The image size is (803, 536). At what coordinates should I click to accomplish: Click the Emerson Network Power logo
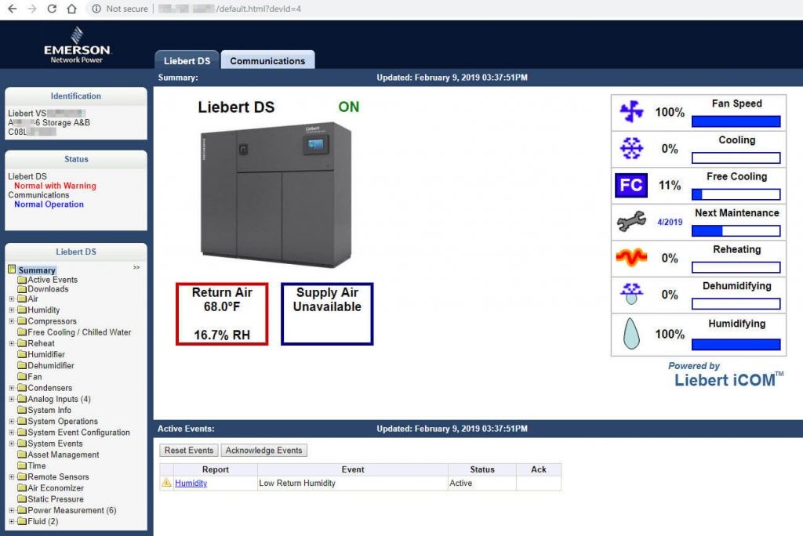click(x=77, y=45)
